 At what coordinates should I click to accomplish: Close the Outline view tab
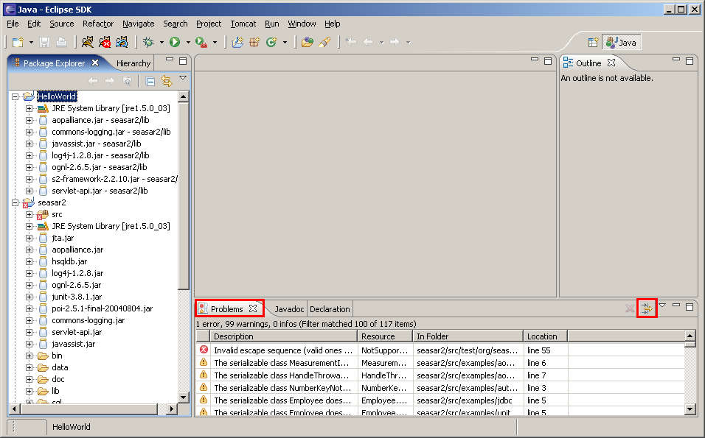(x=611, y=63)
